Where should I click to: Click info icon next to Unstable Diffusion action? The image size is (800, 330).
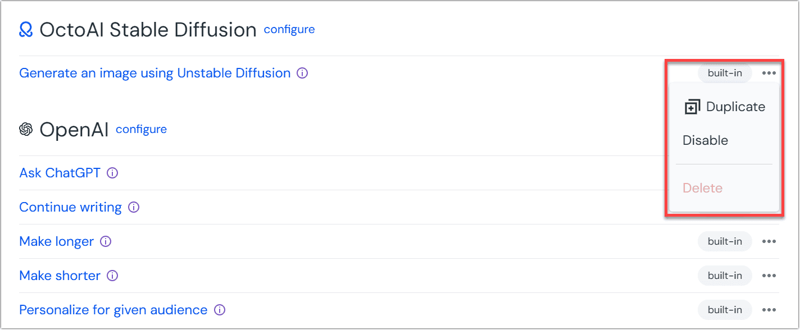[x=302, y=74]
